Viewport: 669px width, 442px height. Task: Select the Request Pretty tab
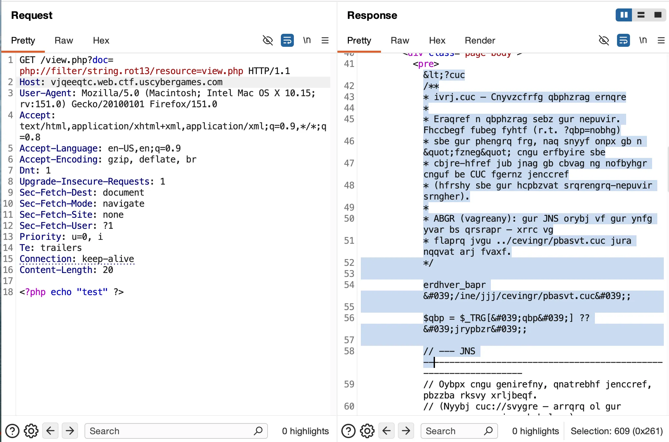[x=23, y=40]
